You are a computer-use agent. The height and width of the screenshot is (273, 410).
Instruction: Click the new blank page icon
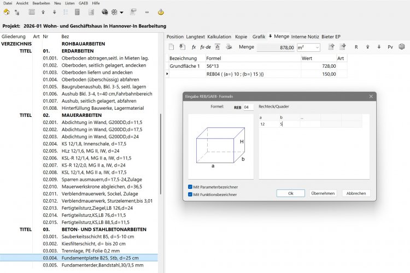click(x=171, y=47)
